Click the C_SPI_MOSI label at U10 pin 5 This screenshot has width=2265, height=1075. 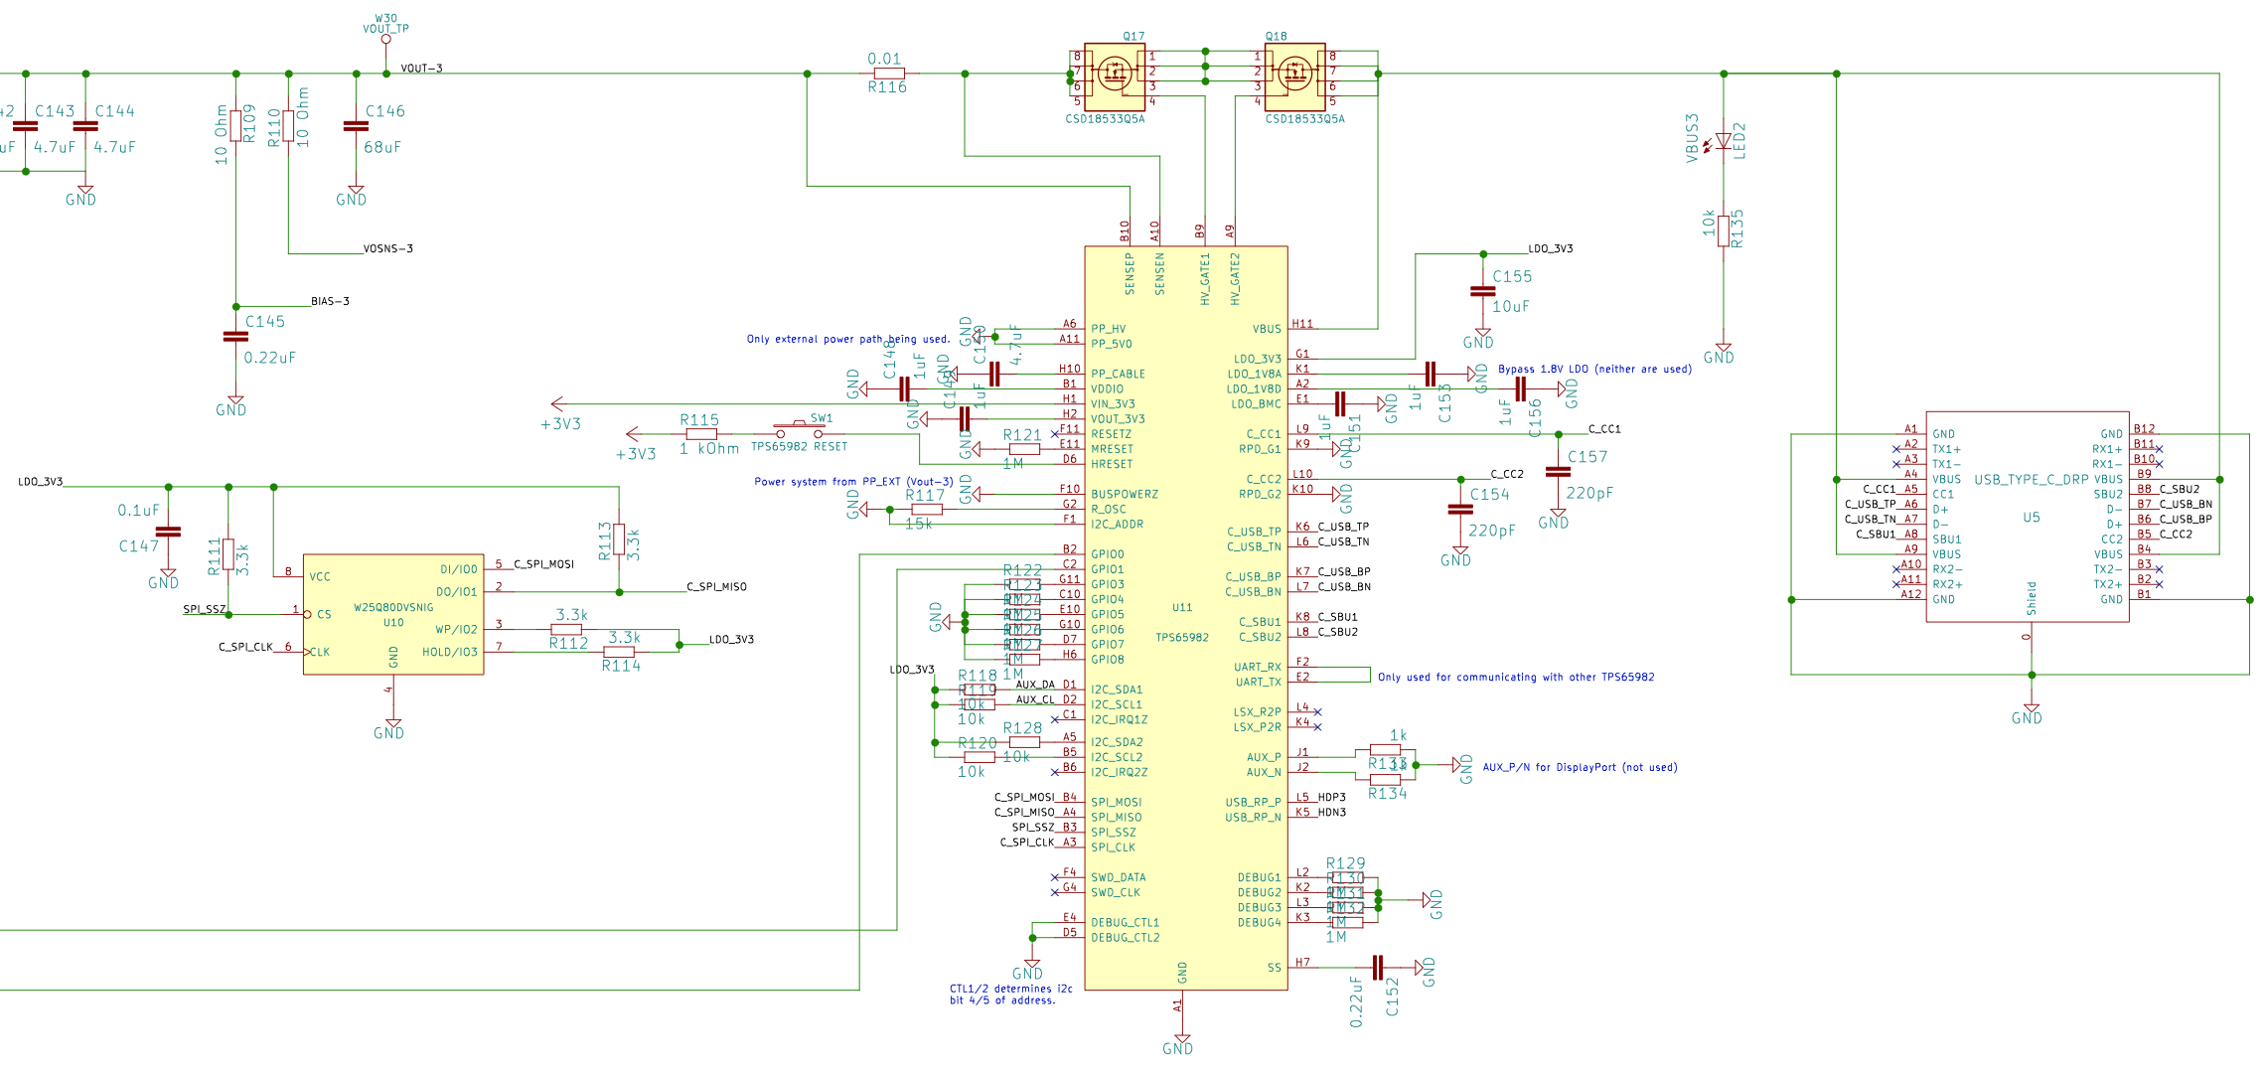click(543, 564)
